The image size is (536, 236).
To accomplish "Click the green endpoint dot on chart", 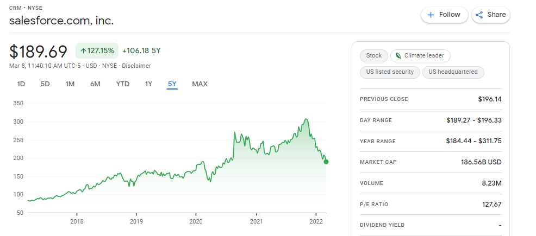I will coord(326,162).
